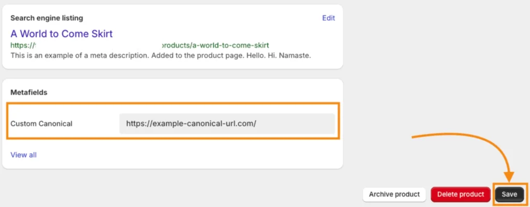Save the product changes
The image size is (530, 207).
[509, 195]
